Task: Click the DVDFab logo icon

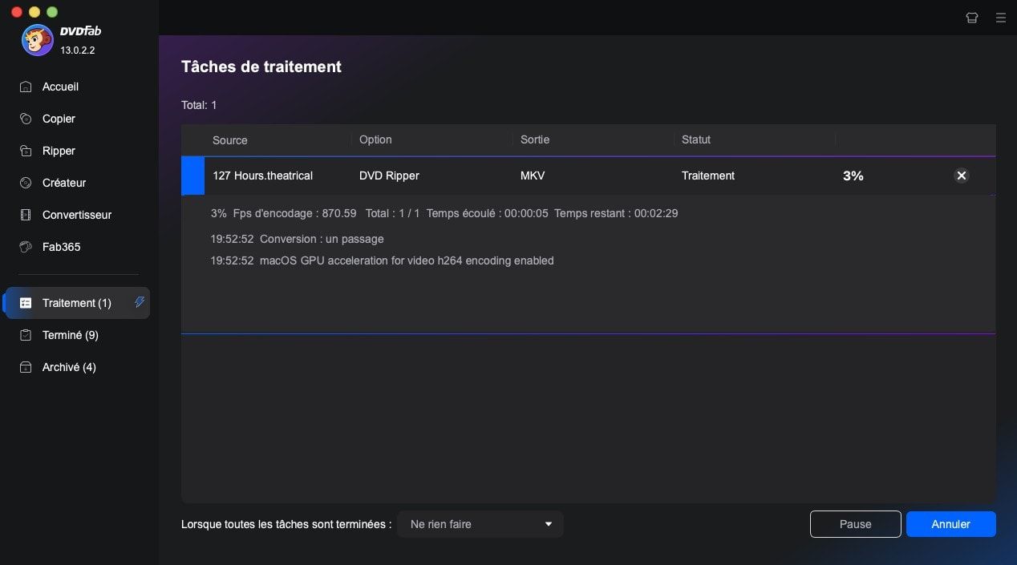Action: (x=37, y=39)
